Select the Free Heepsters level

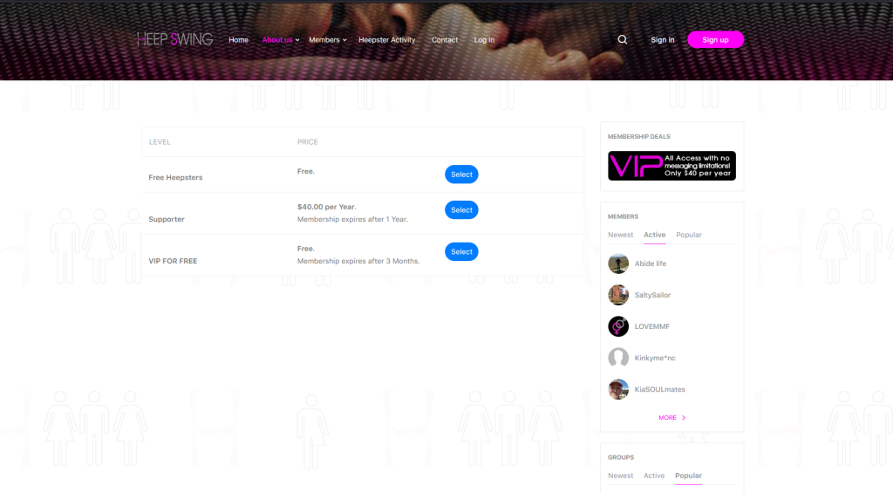coord(461,175)
